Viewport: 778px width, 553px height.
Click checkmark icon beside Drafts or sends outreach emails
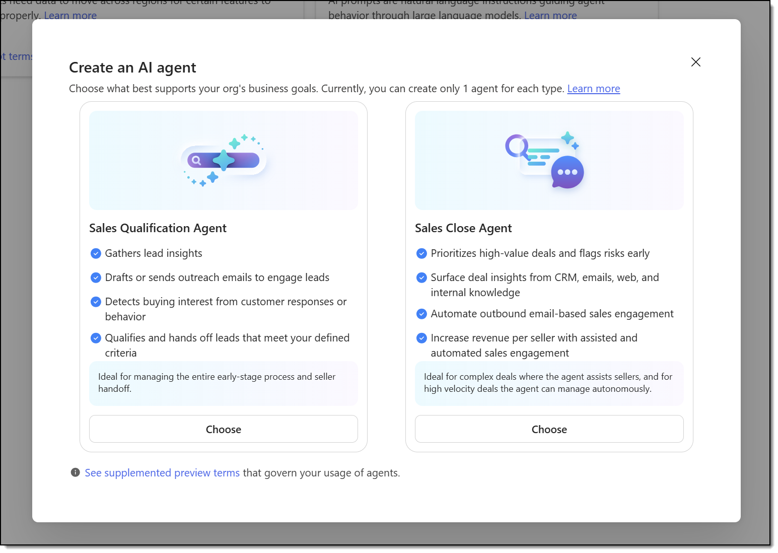point(96,278)
